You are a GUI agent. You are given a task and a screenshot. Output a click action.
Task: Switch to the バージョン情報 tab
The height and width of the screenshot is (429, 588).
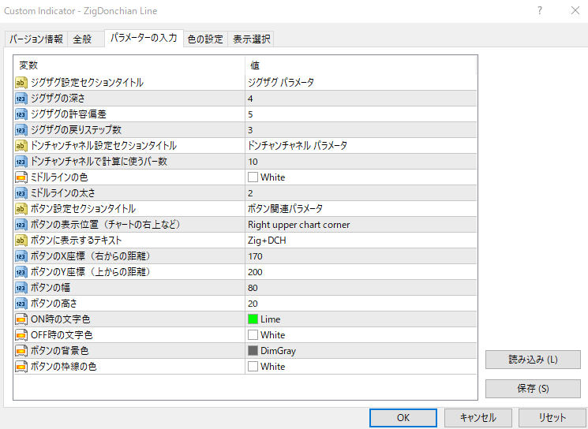[36, 39]
